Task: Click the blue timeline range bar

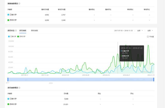Action: [x=81, y=79]
